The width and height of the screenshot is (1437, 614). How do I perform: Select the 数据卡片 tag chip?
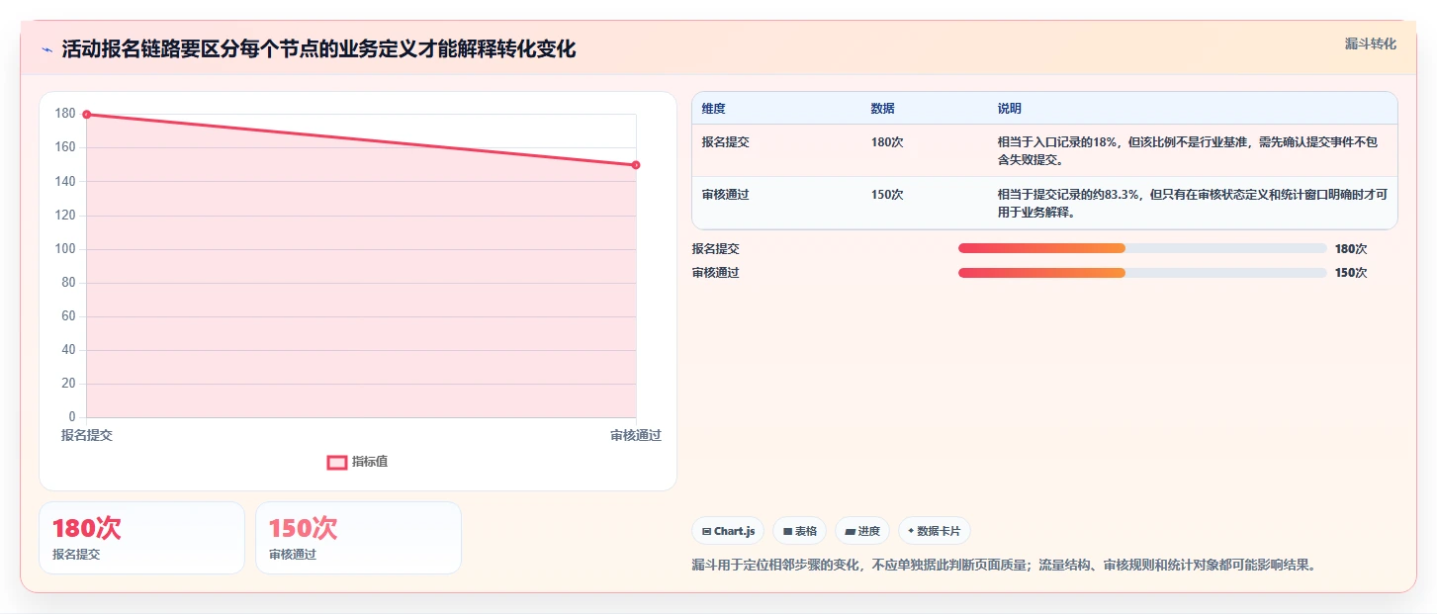[x=935, y=531]
